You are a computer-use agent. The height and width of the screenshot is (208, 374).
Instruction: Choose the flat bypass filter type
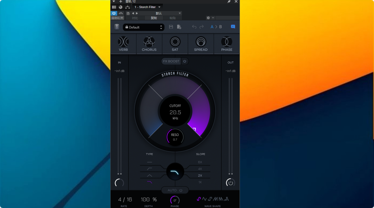pyautogui.click(x=149, y=162)
